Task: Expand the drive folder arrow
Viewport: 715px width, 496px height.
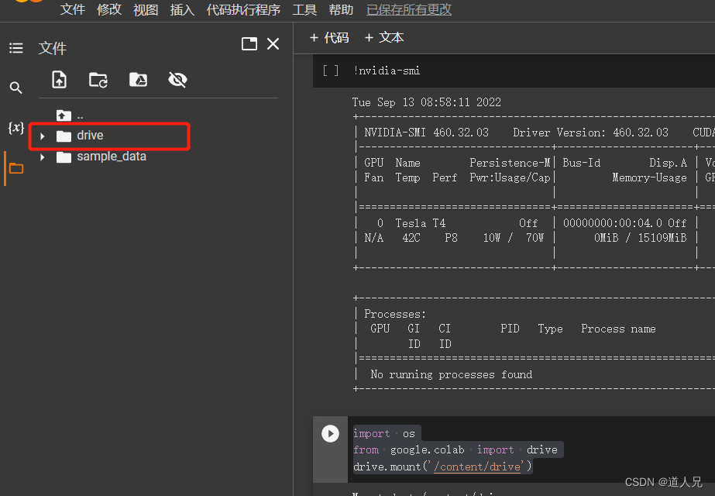Action: point(43,136)
